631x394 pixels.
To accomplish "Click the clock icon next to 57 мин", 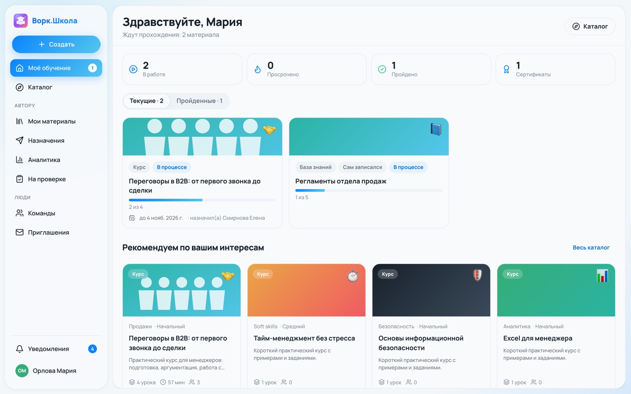I will 163,382.
